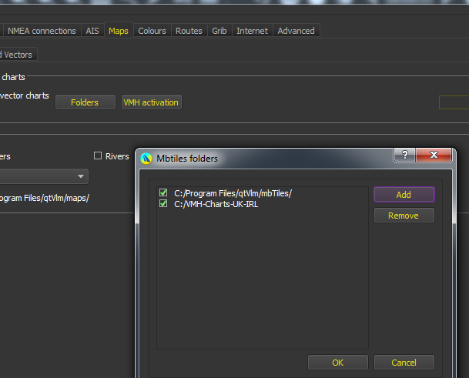Click the Folders button
Screen dimensions: 469x378
coord(85,102)
